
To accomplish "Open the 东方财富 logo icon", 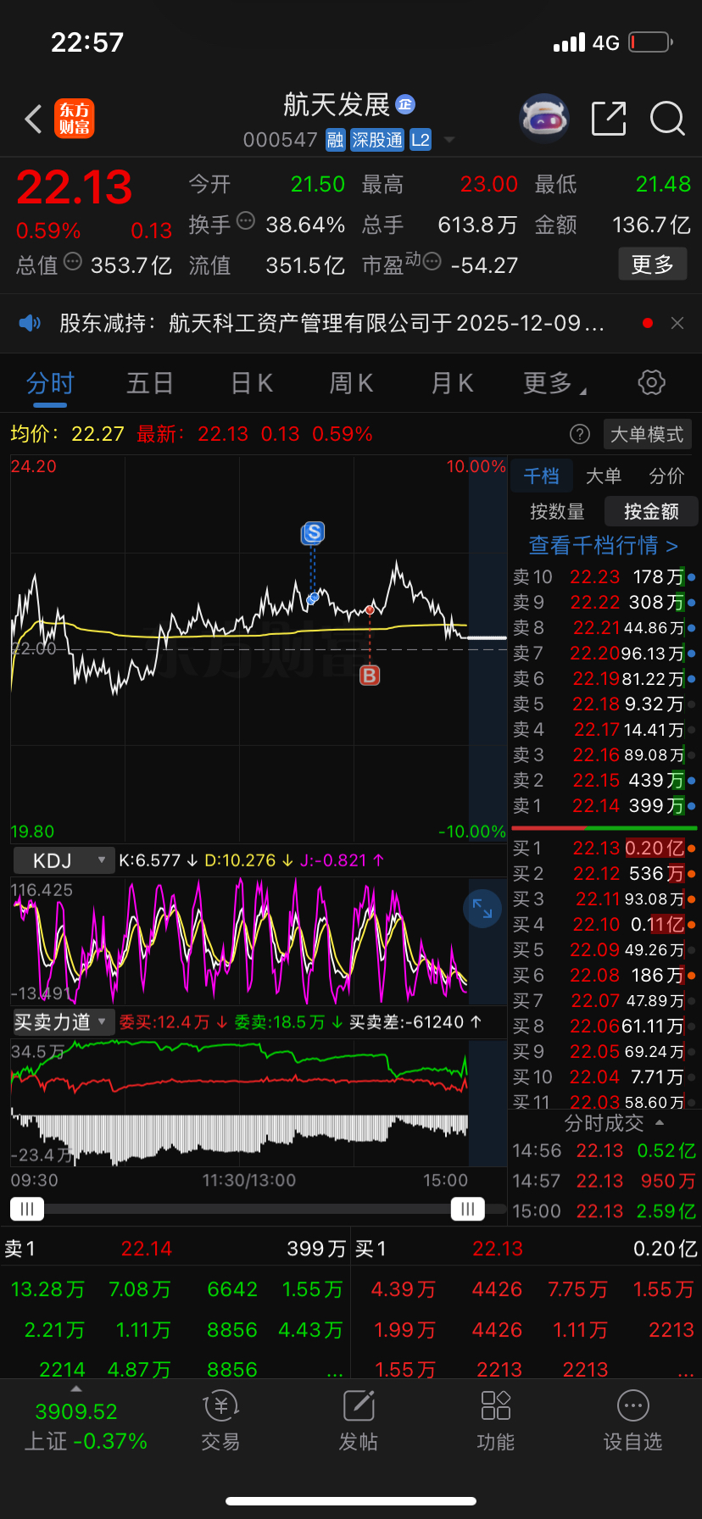I will click(x=75, y=119).
